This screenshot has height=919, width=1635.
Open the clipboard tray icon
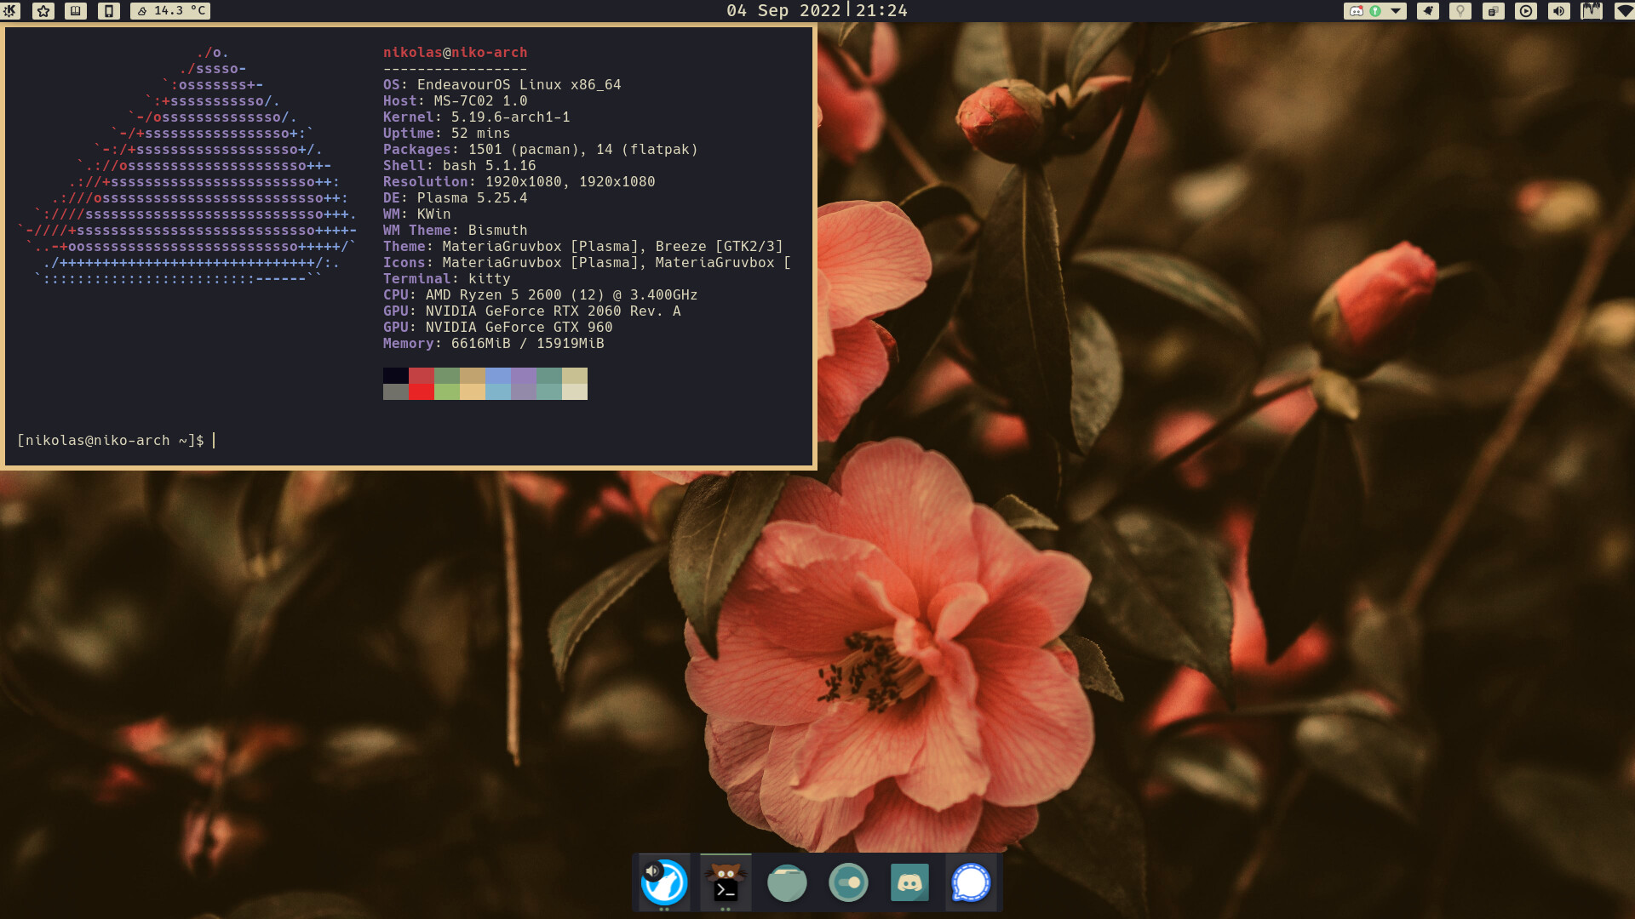(1494, 11)
